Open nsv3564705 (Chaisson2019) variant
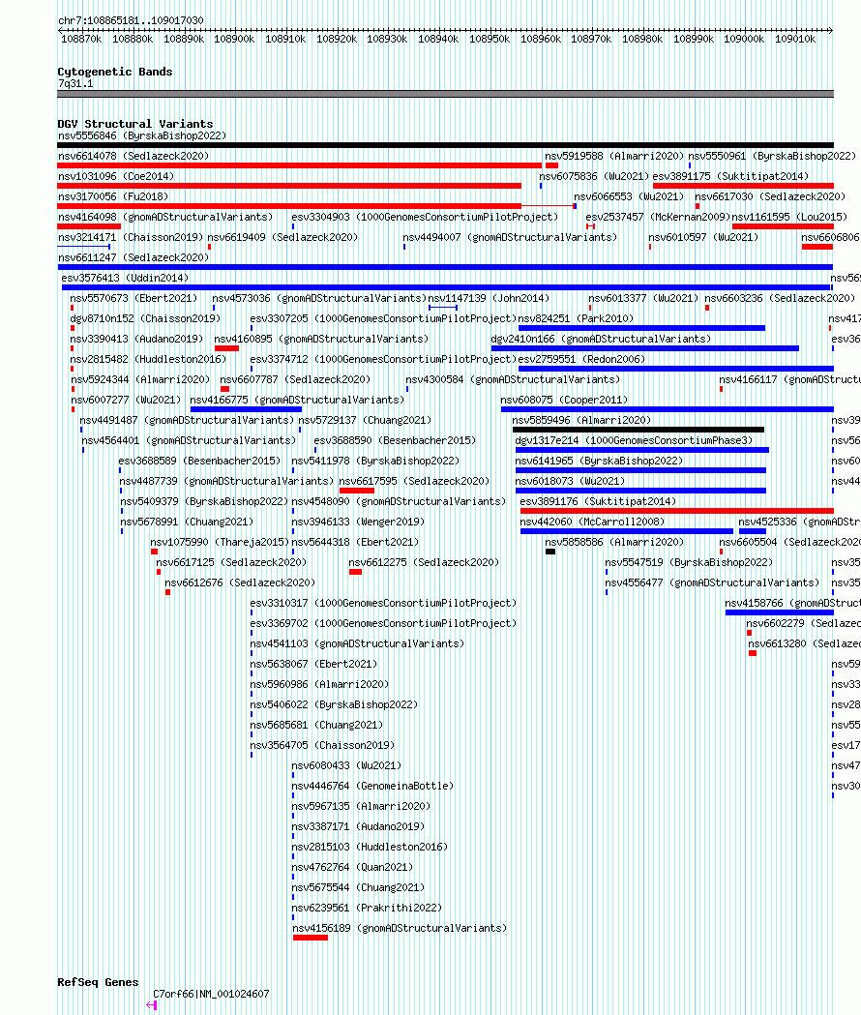 tap(322, 745)
